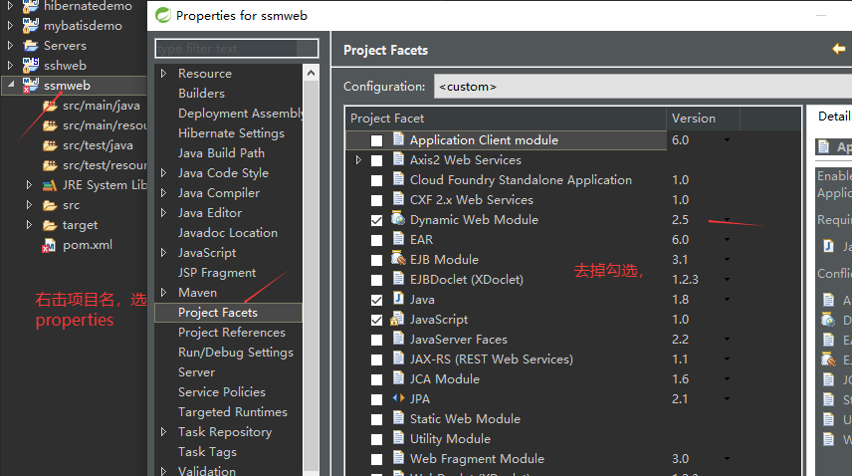Open the Java Build Path page
Viewport: 852px width, 476px height.
(221, 153)
